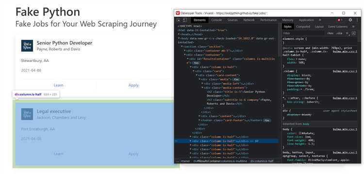Switch to the Sources tab

pos(232,20)
